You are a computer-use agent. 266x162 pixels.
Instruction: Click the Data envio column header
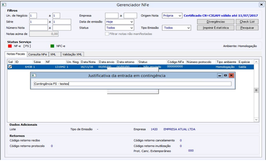pyautogui.click(x=107, y=62)
